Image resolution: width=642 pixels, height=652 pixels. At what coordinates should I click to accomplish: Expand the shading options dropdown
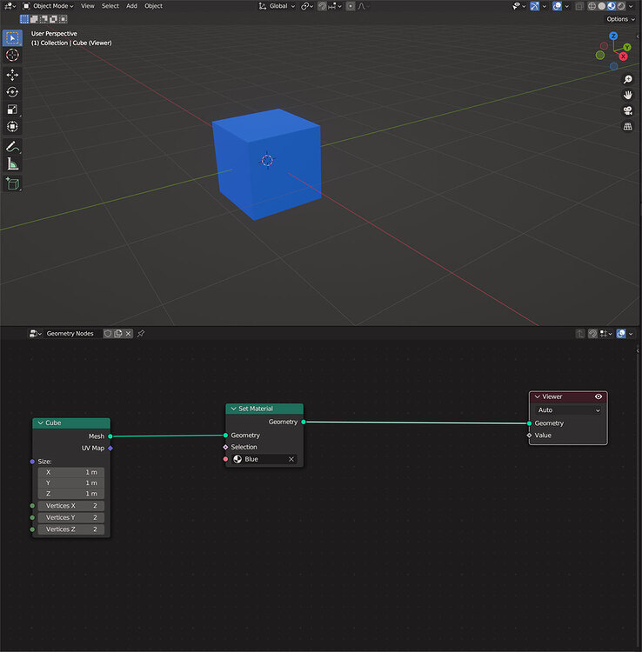(632, 6)
